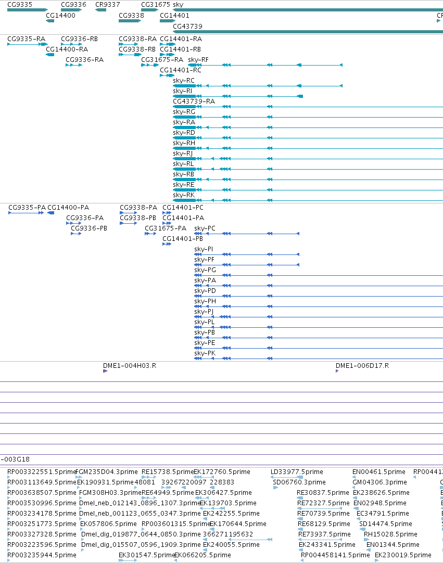Select the CG9336-RB transcript label
Screen dimensions: 443x563
[x=80, y=39]
